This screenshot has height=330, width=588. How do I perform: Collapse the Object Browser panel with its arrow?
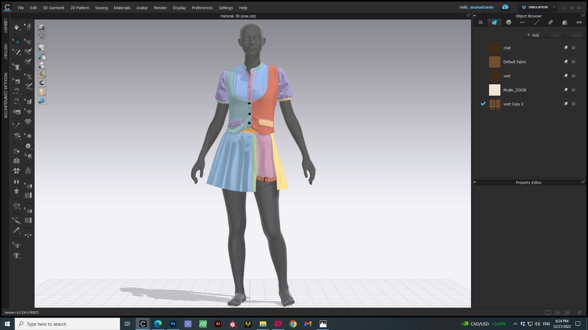click(475, 15)
